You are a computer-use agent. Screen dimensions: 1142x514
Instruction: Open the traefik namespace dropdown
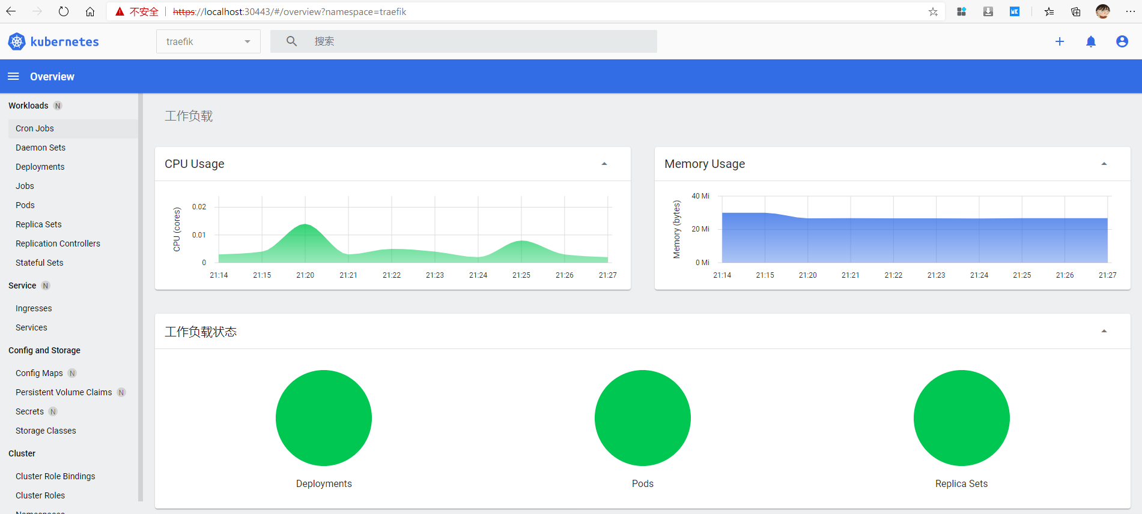click(x=208, y=41)
